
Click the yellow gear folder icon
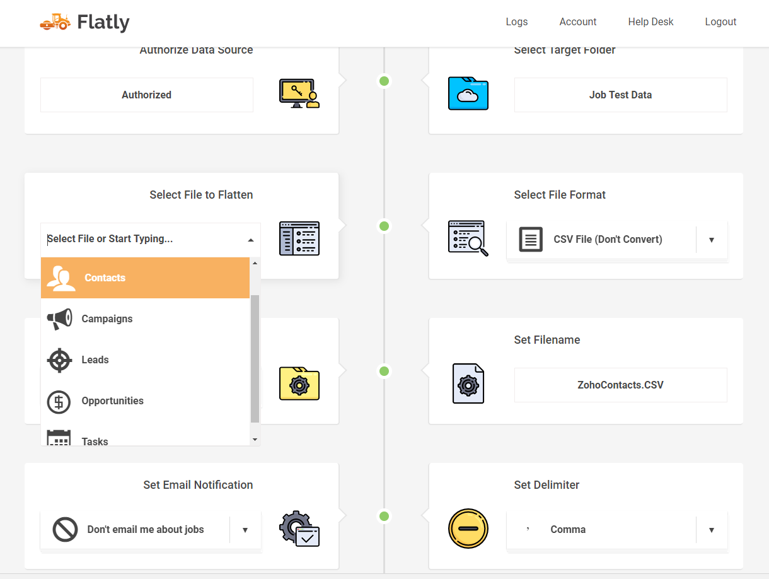click(x=299, y=383)
